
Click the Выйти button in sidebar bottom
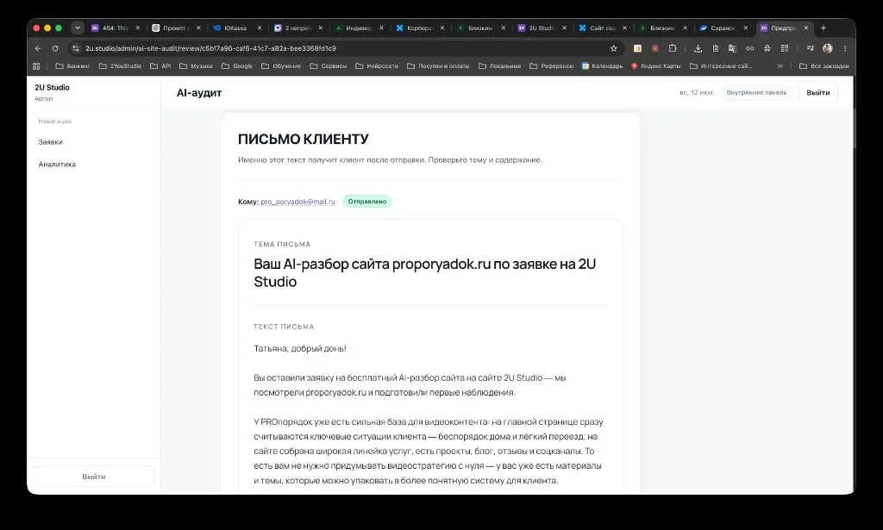pyautogui.click(x=93, y=477)
